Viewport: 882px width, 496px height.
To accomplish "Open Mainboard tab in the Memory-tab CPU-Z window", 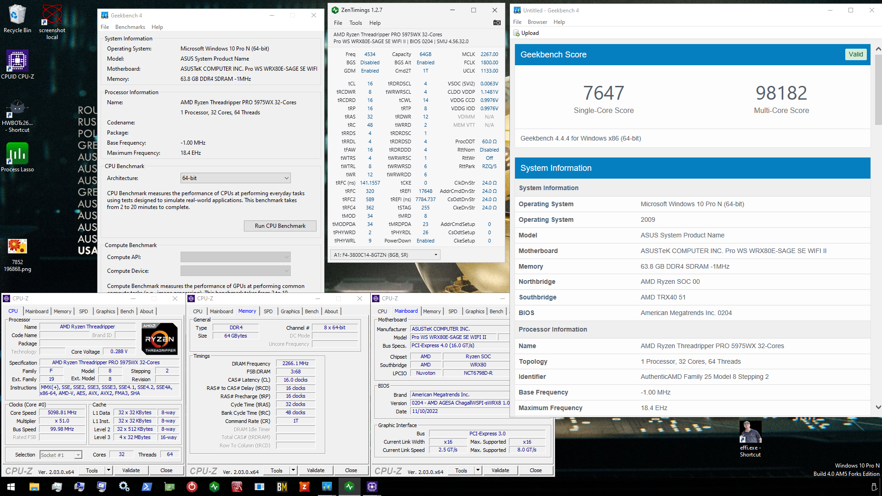I will (221, 311).
